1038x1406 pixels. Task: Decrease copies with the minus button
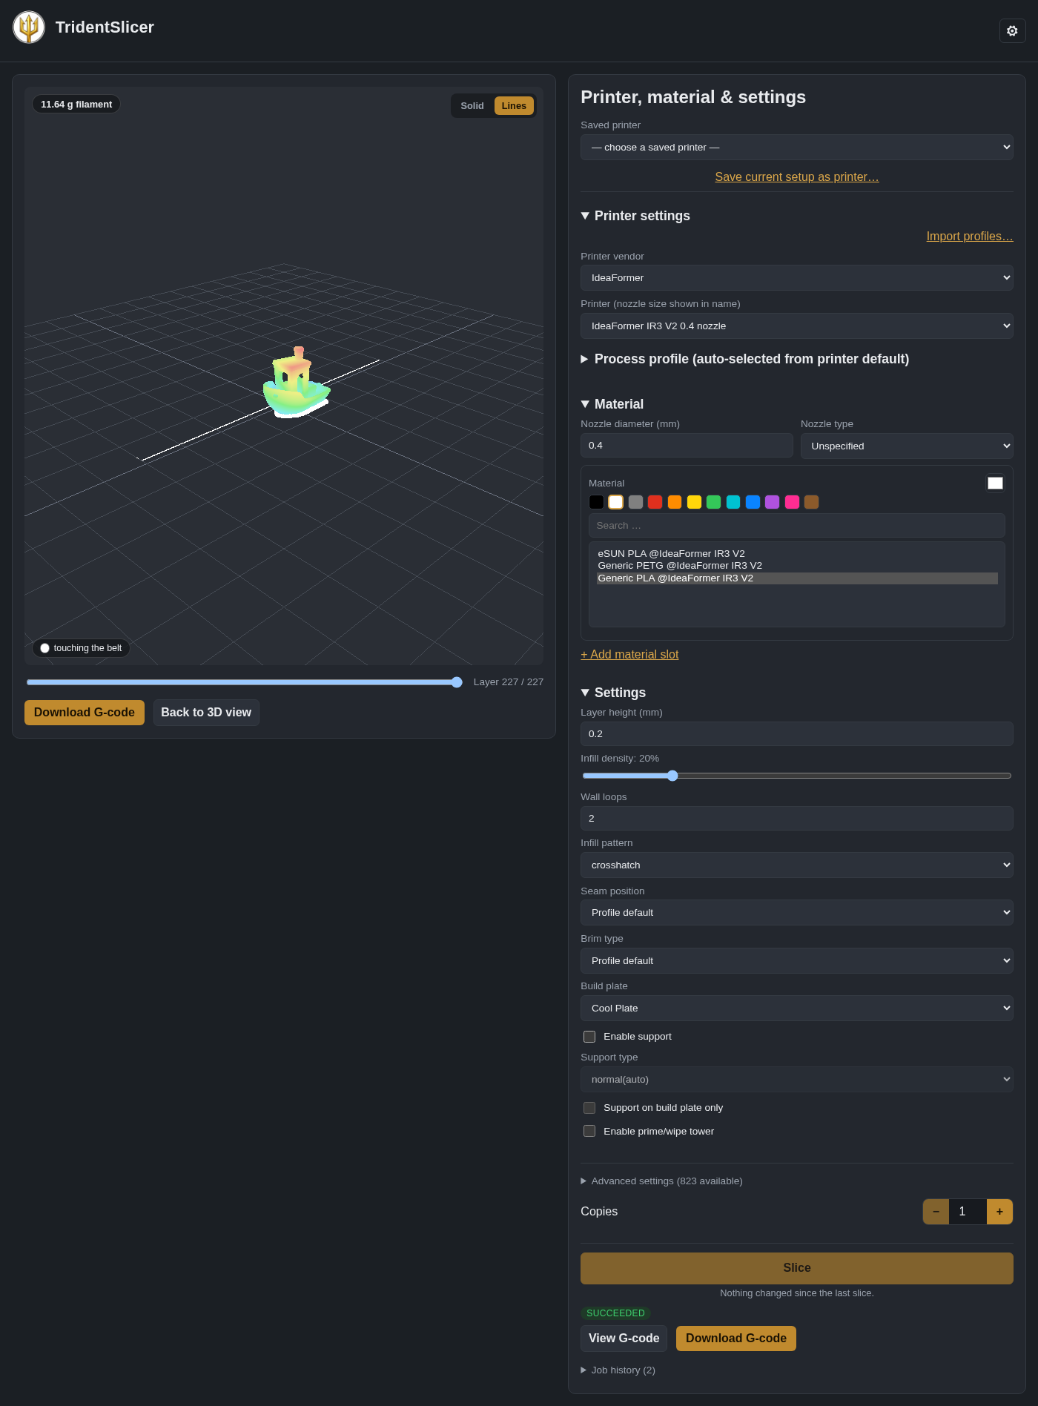pos(936,1212)
